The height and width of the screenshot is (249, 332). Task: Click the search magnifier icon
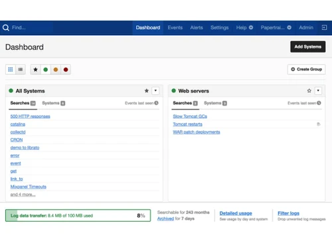[6, 28]
